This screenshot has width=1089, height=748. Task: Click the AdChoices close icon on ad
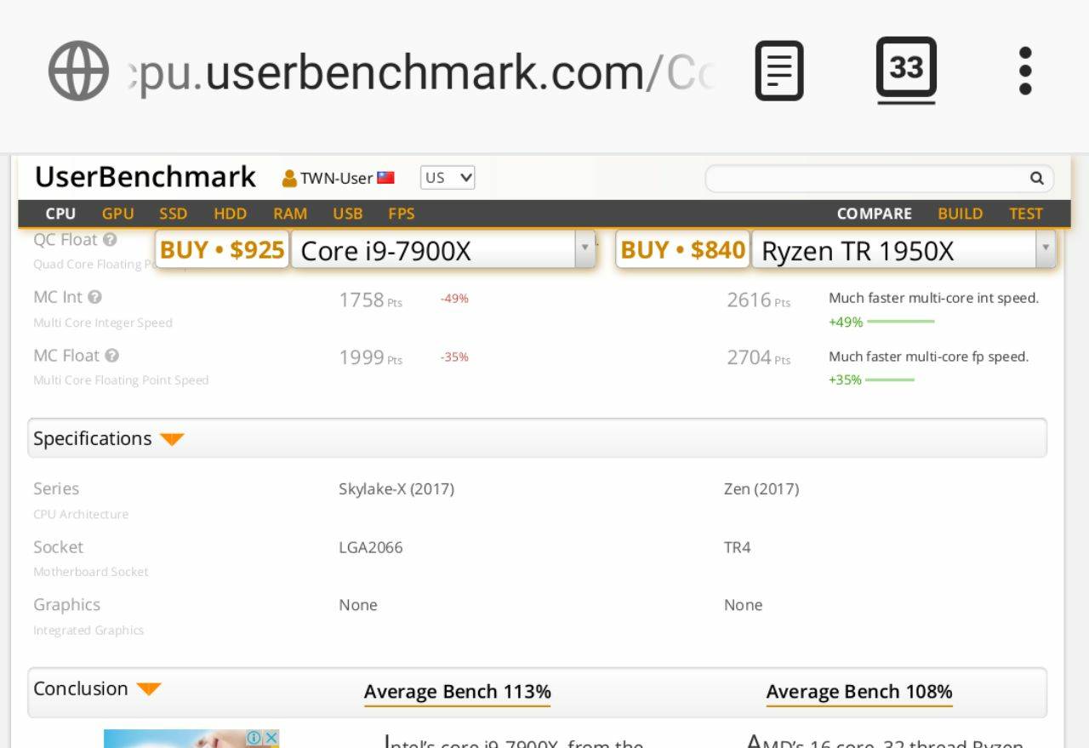(x=271, y=738)
